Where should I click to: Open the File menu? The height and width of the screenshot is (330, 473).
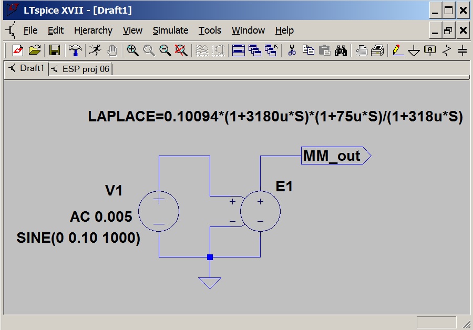coord(30,30)
